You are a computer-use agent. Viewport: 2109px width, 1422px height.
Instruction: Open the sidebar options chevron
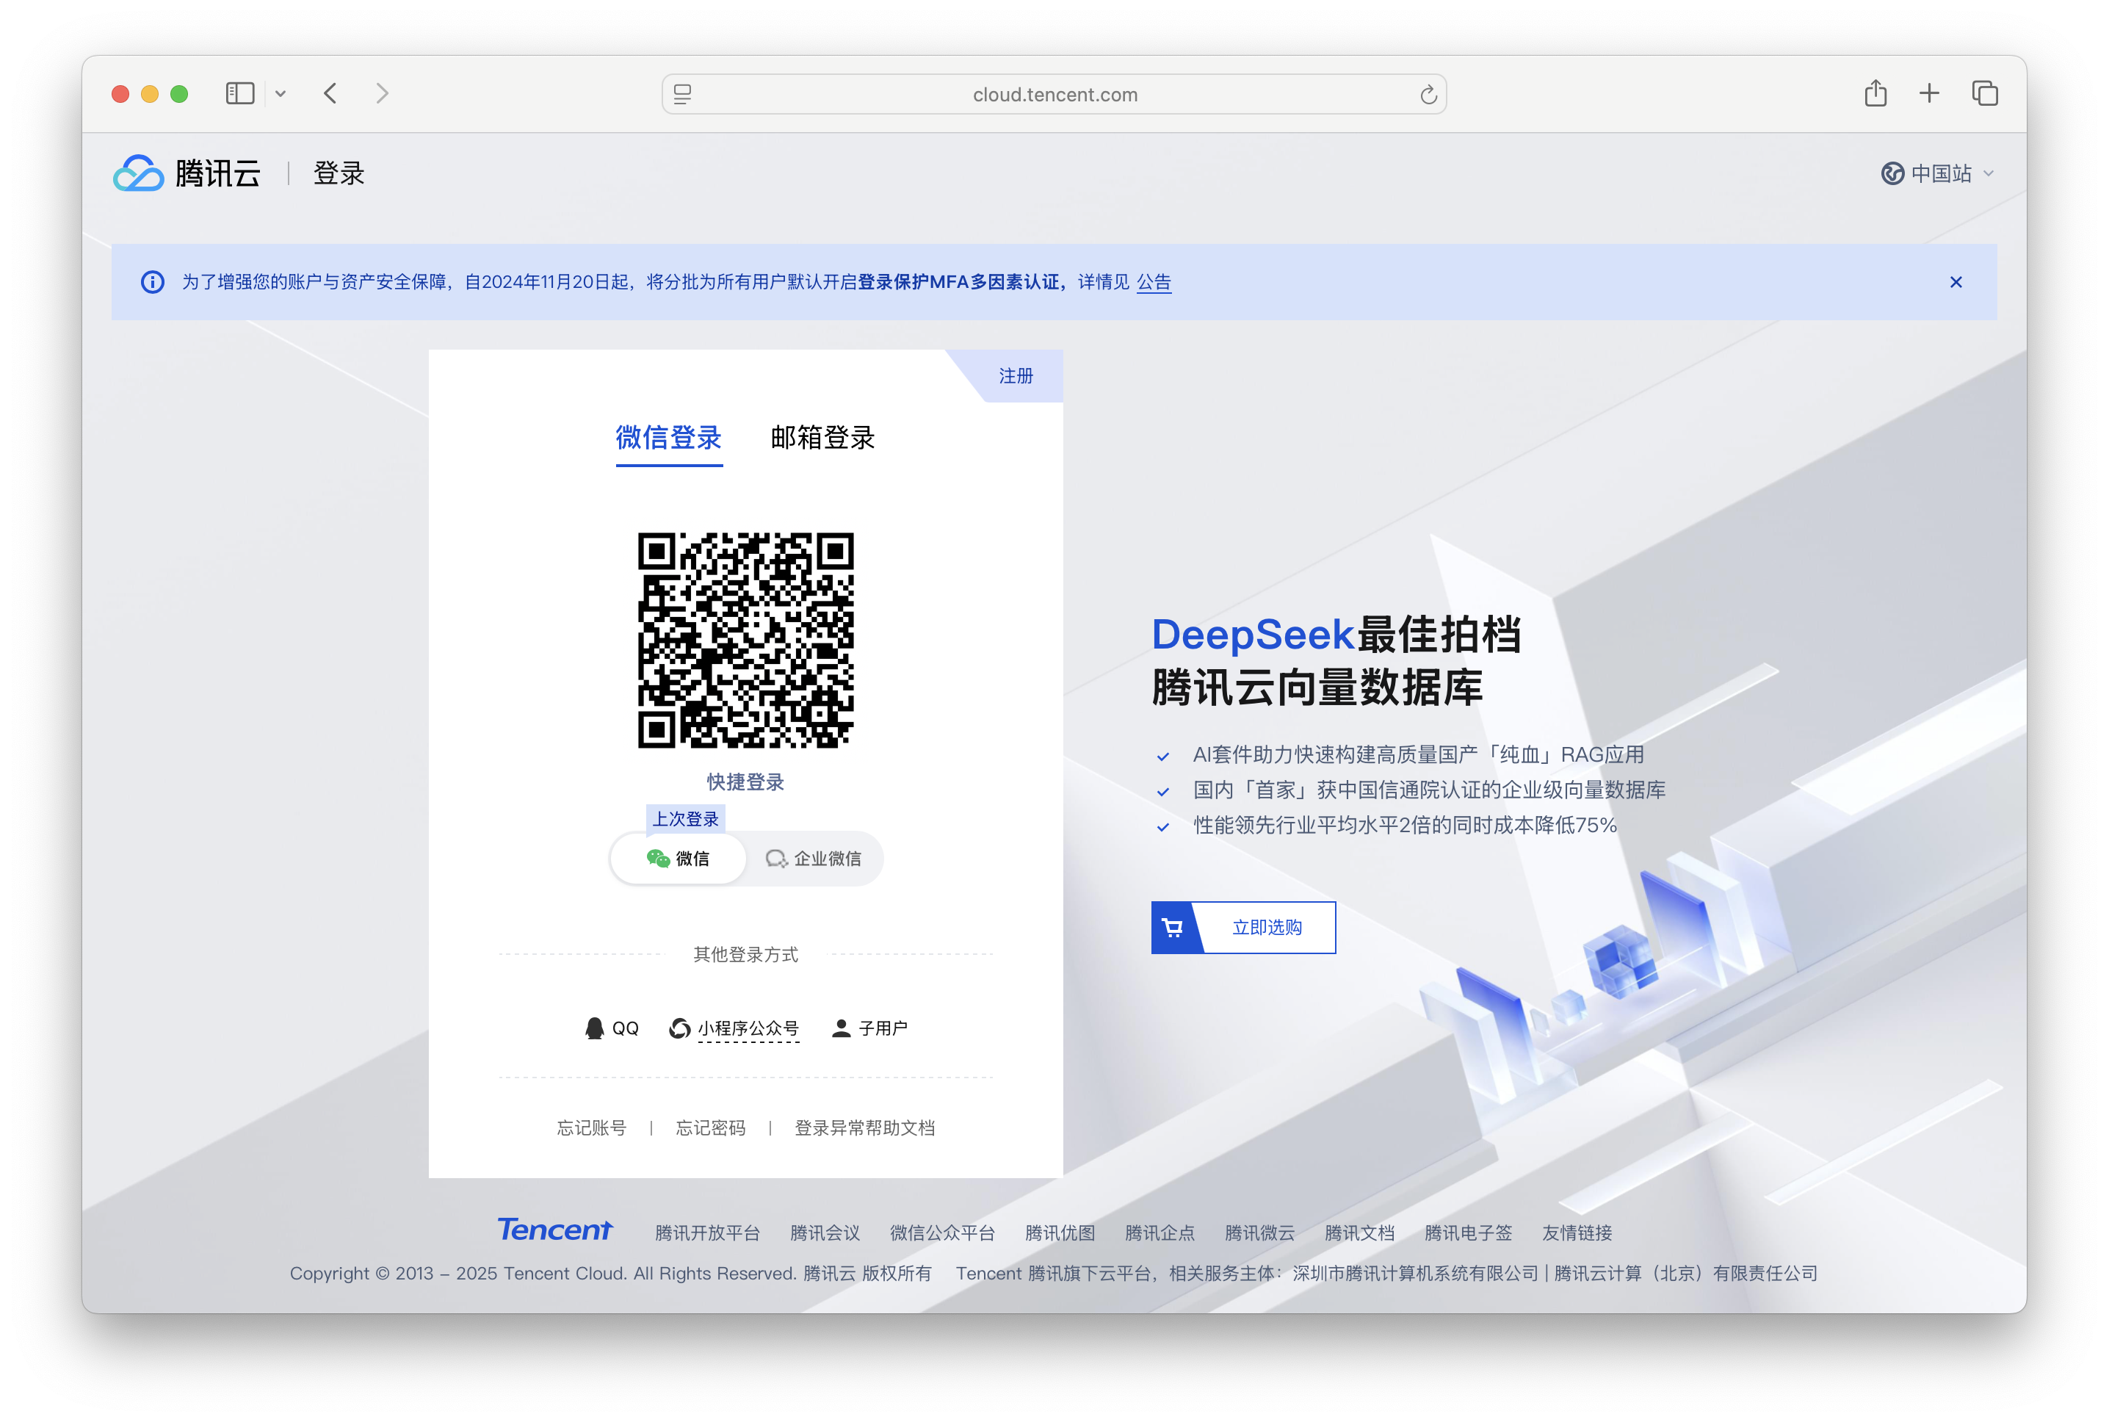281,93
